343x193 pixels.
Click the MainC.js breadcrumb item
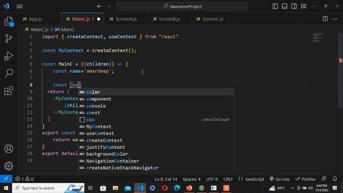pos(36,29)
